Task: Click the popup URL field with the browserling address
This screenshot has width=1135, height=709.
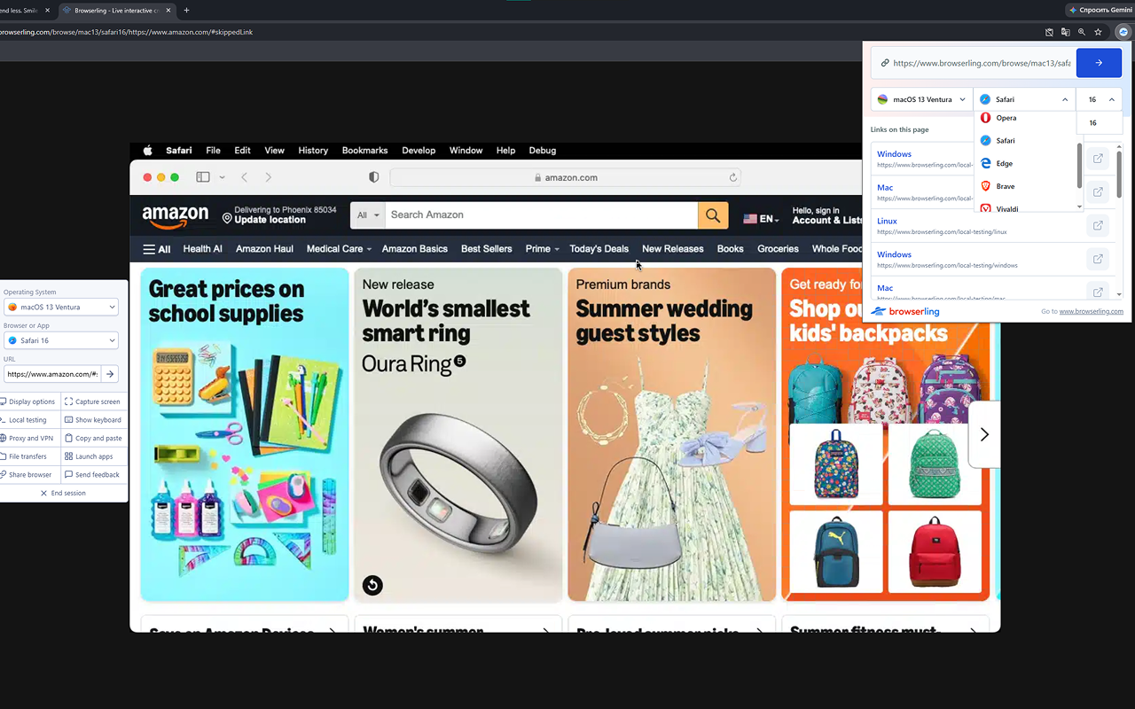Action: (x=974, y=63)
